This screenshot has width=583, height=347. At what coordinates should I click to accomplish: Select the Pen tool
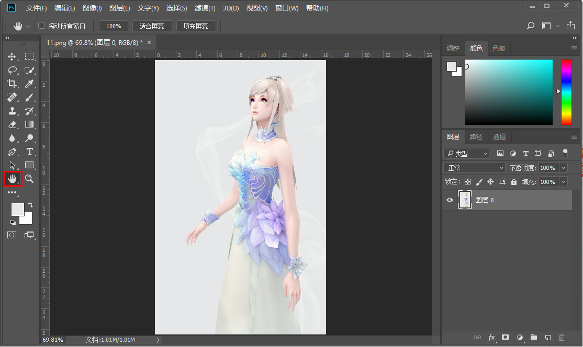pyautogui.click(x=12, y=152)
